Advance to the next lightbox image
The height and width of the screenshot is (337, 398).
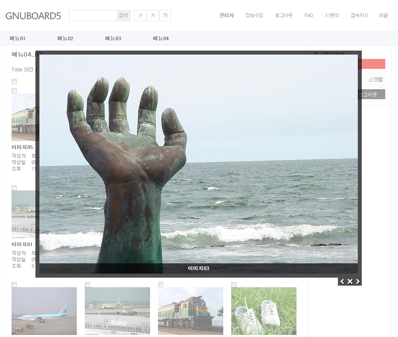pyautogui.click(x=358, y=282)
